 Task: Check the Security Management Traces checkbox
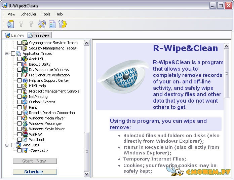click(x=19, y=48)
